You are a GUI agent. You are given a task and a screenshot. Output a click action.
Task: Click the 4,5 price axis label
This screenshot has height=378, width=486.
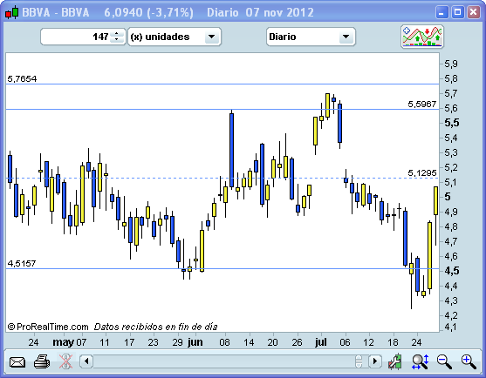pyautogui.click(x=452, y=271)
